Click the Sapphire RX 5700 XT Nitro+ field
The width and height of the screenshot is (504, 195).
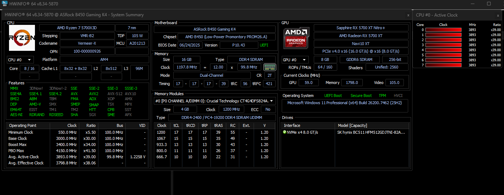click(x=361, y=28)
